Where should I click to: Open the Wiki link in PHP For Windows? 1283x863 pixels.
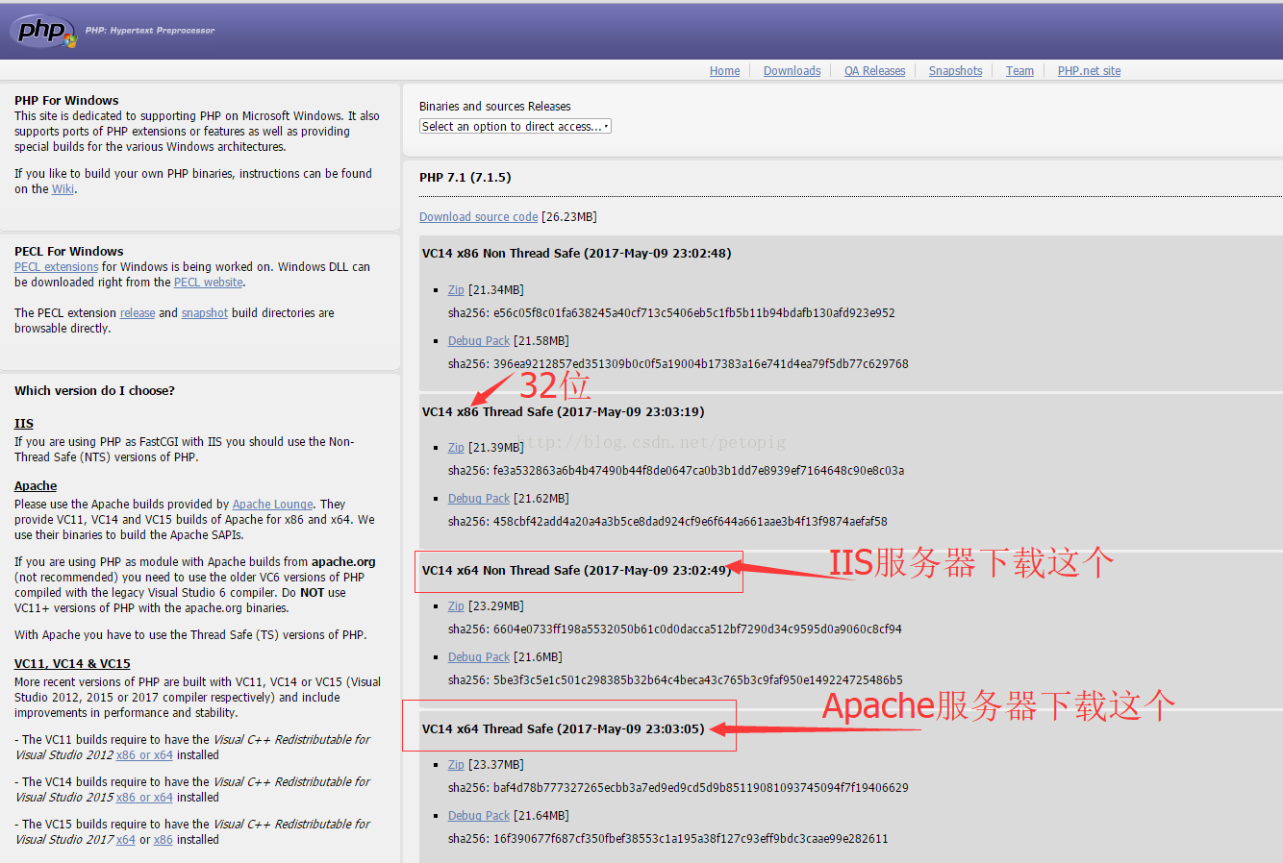[x=63, y=189]
